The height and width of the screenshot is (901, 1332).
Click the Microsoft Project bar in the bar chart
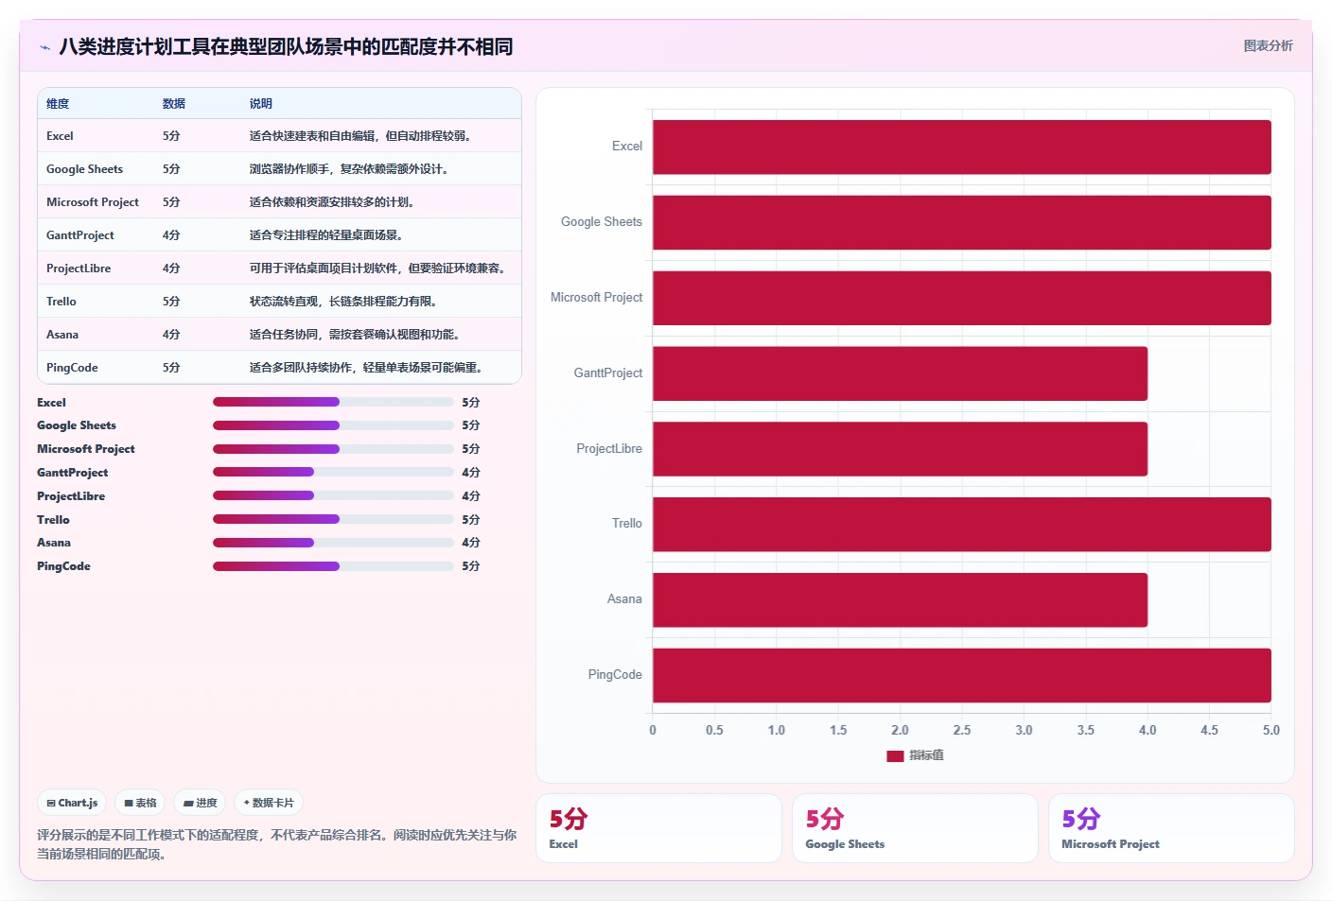(961, 298)
